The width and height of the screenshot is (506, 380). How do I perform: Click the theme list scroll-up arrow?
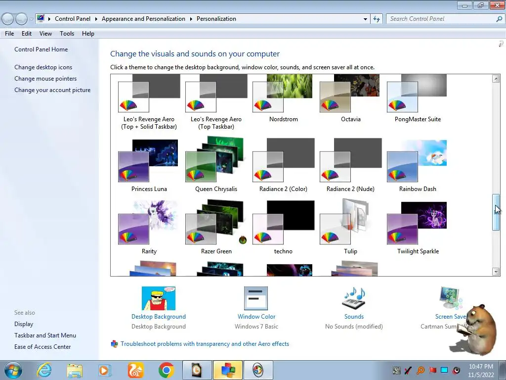pos(496,79)
